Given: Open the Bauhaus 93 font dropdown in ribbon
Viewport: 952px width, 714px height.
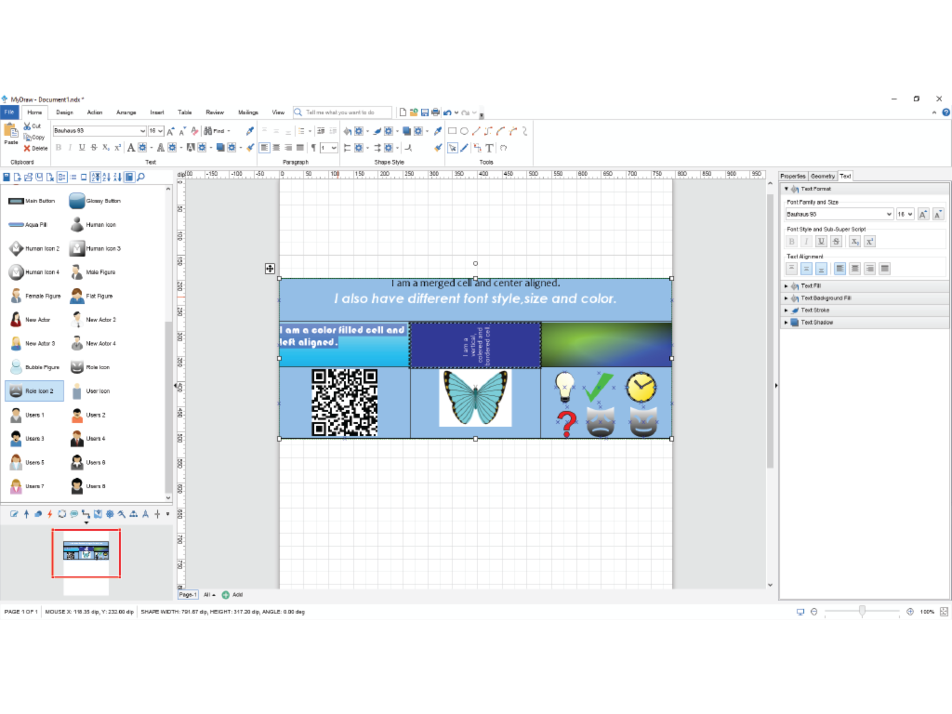Looking at the screenshot, I should (142, 131).
